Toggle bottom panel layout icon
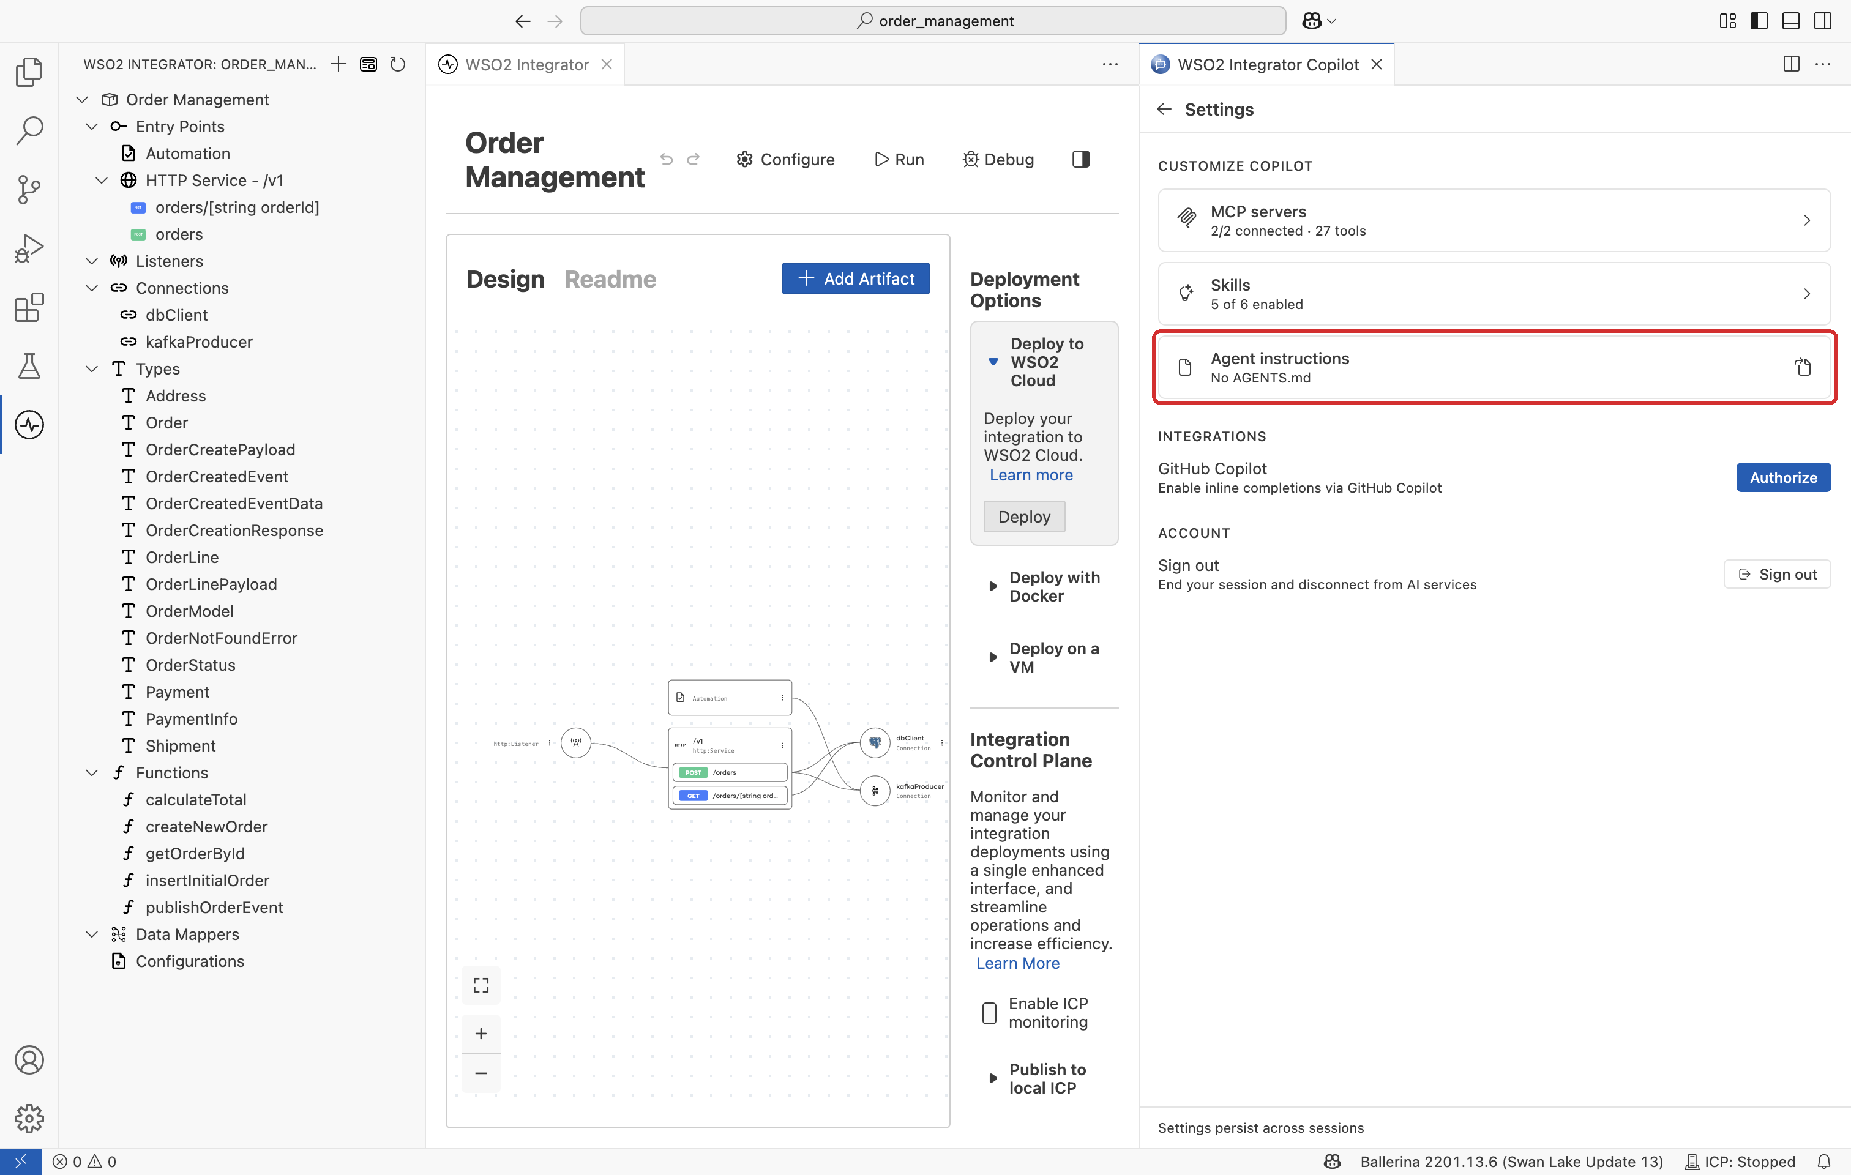This screenshot has height=1175, width=1851. (x=1791, y=21)
